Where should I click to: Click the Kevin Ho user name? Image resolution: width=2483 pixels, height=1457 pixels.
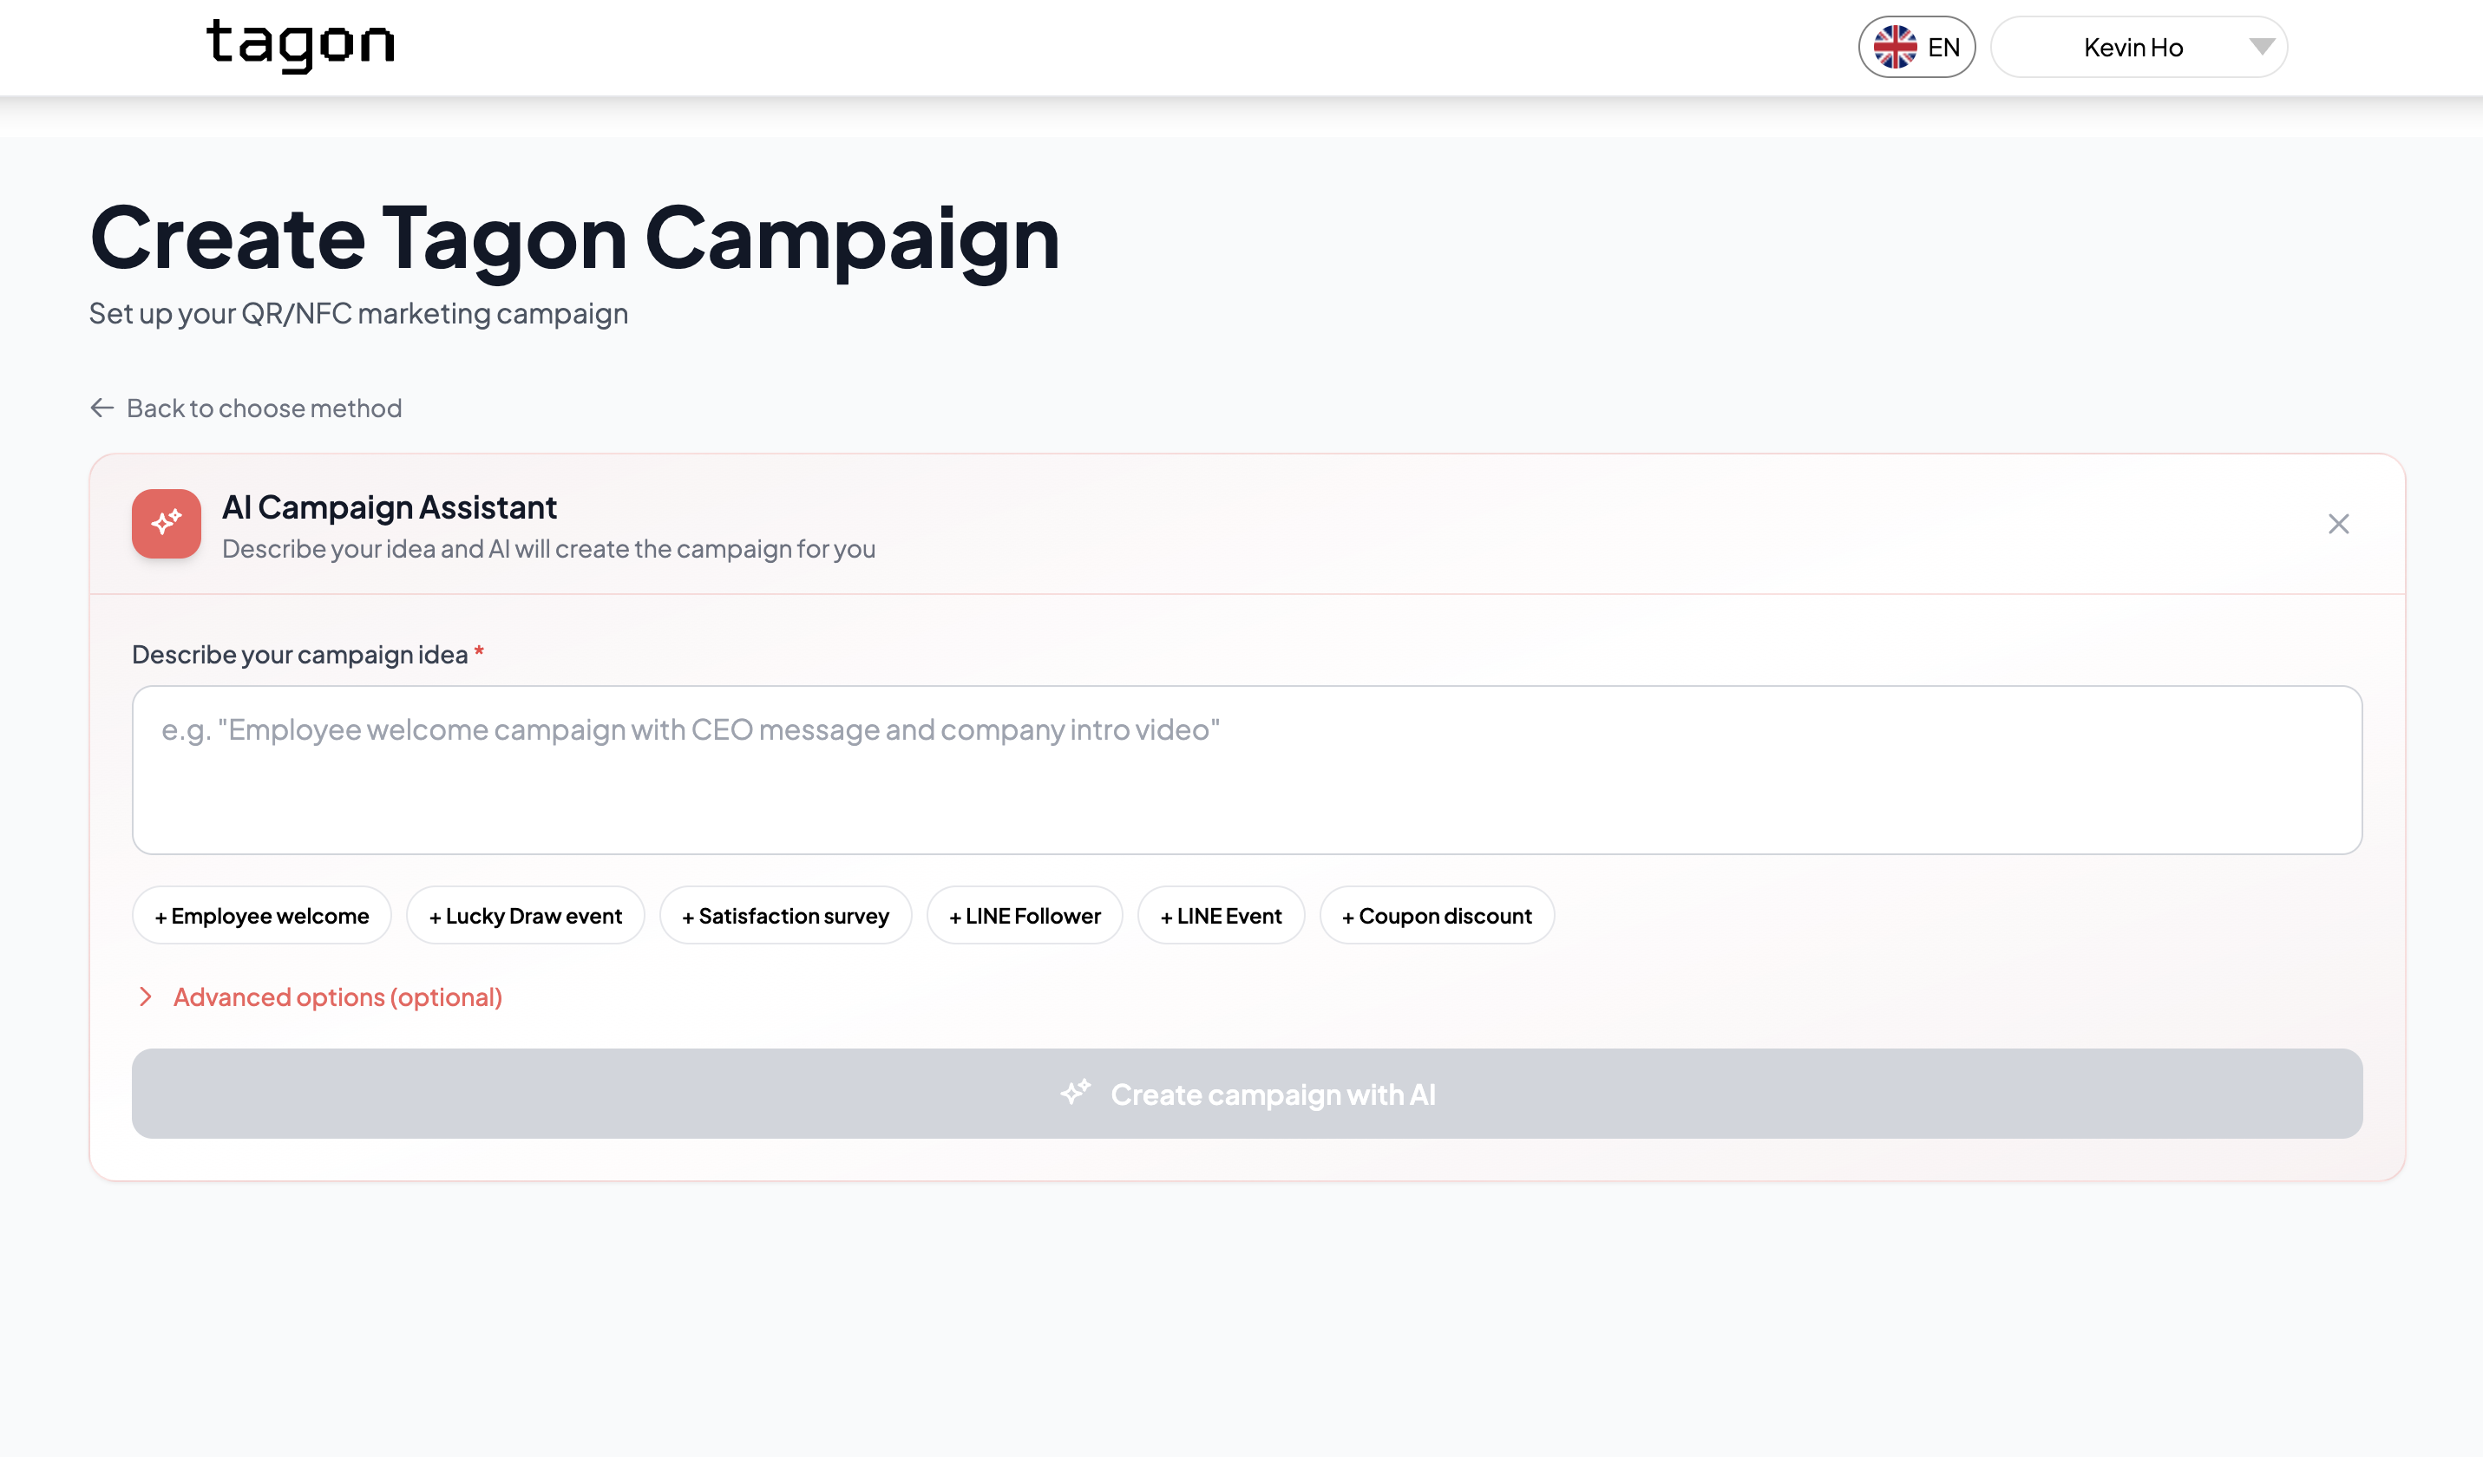(x=2133, y=48)
